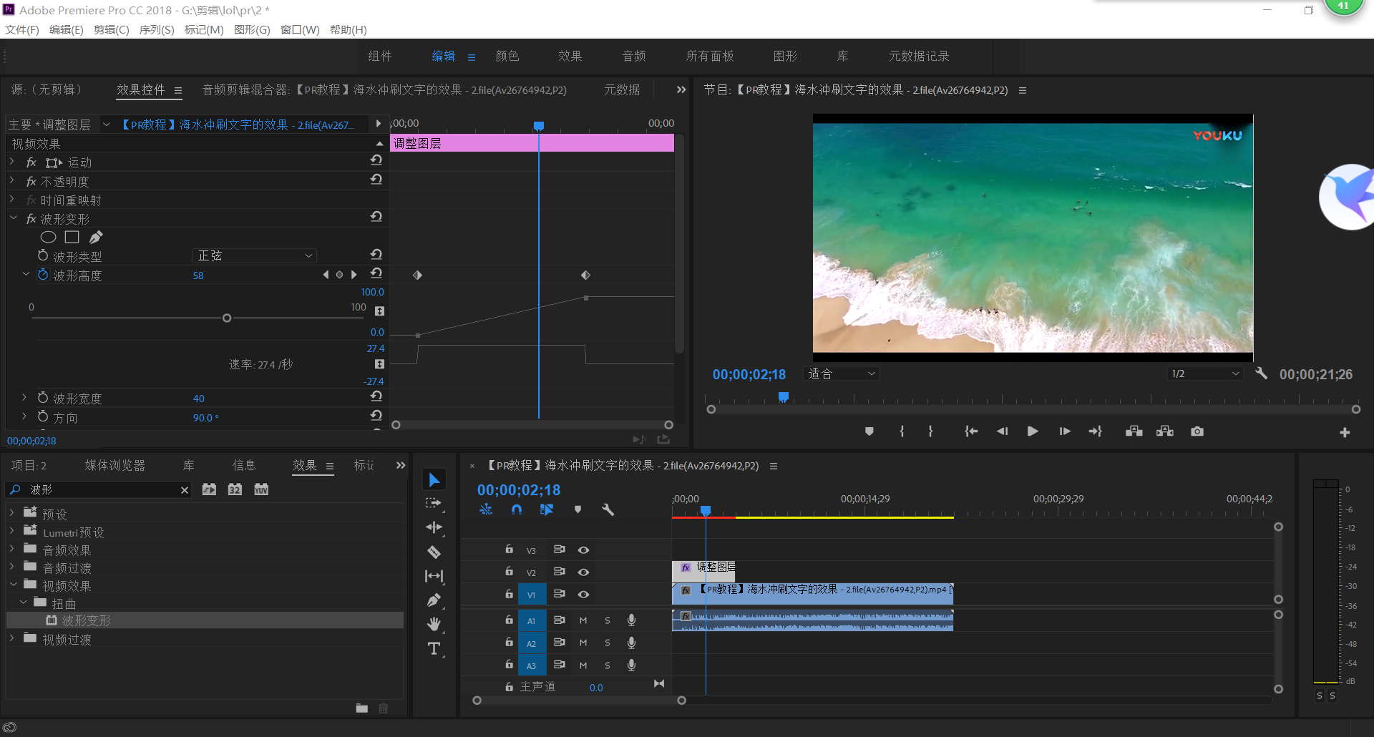This screenshot has height=737, width=1374.
Task: Open playback resolution 1/2 dropdown
Action: click(x=1204, y=374)
